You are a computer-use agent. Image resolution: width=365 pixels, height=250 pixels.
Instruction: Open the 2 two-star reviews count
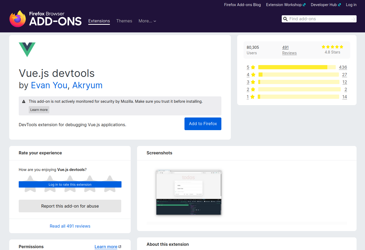click(x=346, y=89)
